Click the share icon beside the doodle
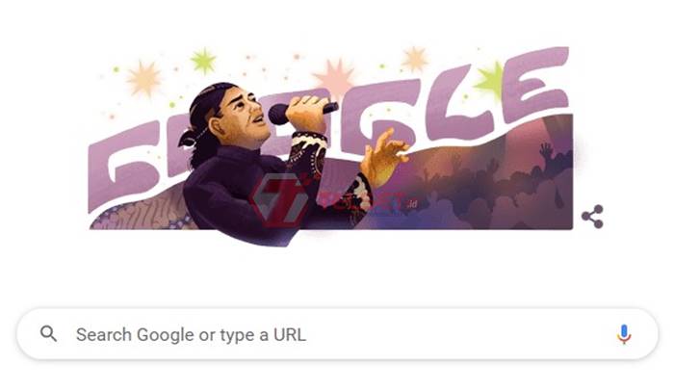674x390 pixels. tap(592, 217)
